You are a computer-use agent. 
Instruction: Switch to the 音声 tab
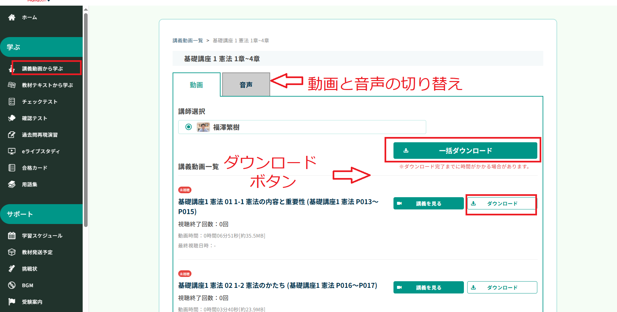[x=246, y=85]
